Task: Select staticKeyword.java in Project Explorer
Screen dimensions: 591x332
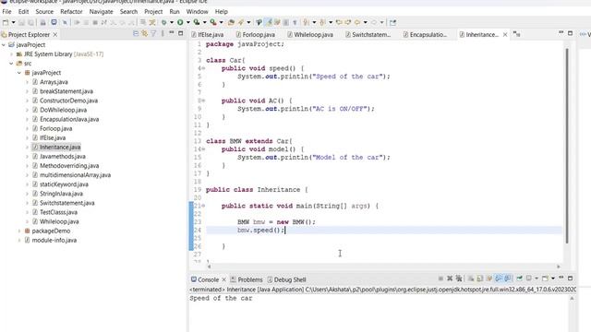Action: pyautogui.click(x=64, y=184)
